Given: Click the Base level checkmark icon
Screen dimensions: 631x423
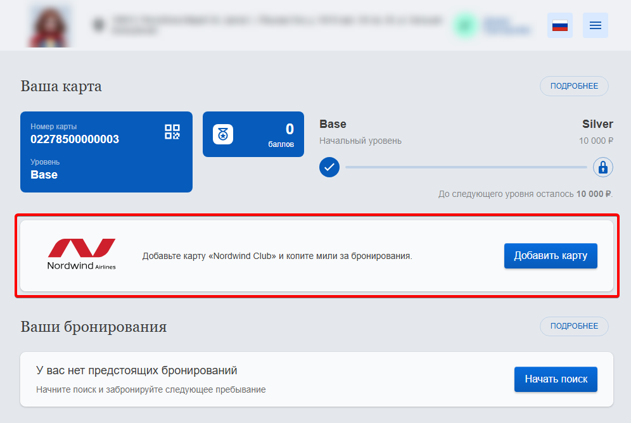Looking at the screenshot, I should tap(329, 167).
